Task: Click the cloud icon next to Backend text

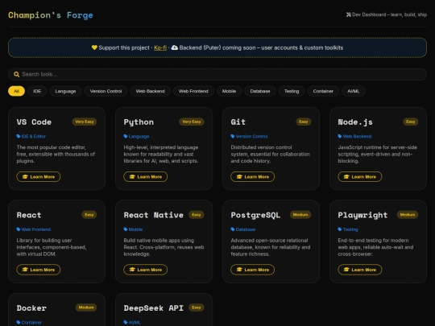Action: pos(175,47)
